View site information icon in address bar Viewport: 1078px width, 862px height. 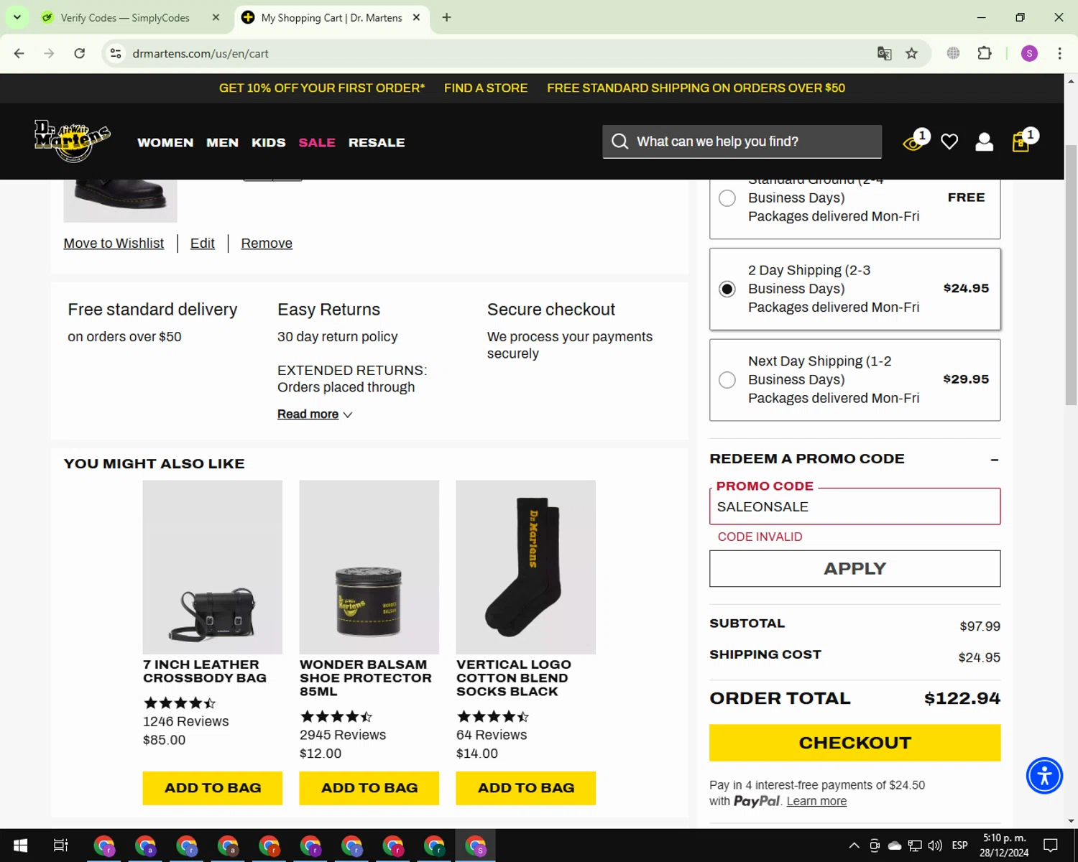[116, 53]
